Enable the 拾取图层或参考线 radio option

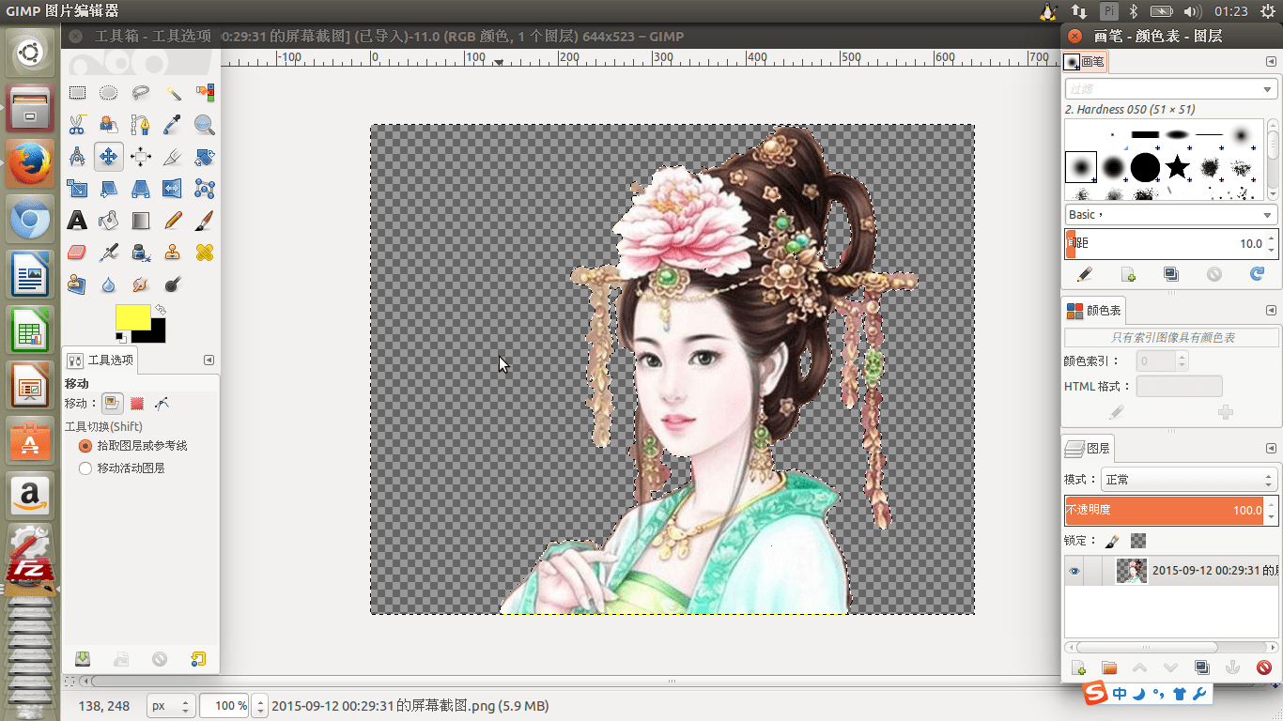[x=85, y=446]
